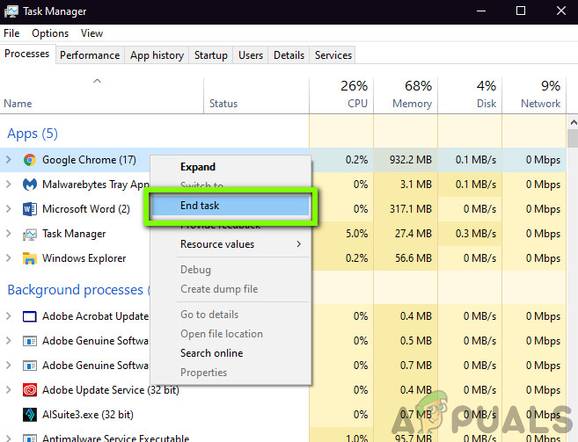Click the Task Manager title bar icon
The height and width of the screenshot is (442, 578).
point(11,11)
